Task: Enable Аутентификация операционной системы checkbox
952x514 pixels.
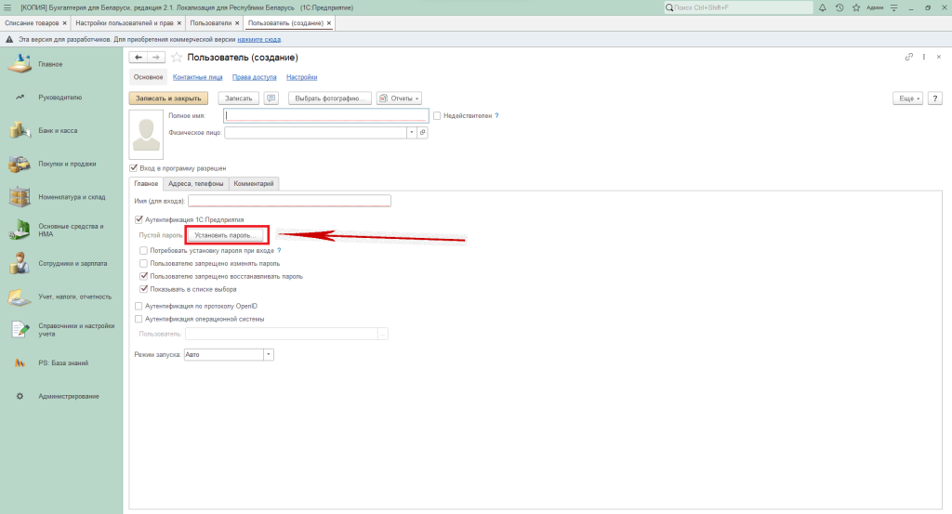Action: pos(139,319)
